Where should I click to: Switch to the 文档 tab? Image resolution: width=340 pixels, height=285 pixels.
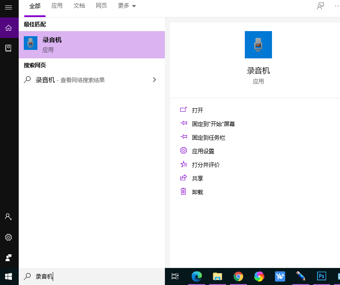point(79,6)
